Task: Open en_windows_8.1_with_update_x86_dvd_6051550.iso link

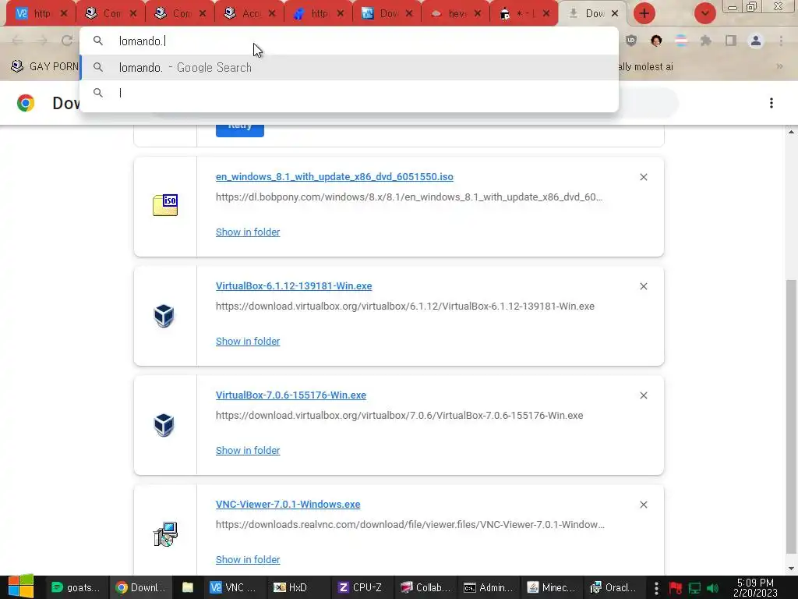Action: click(334, 177)
